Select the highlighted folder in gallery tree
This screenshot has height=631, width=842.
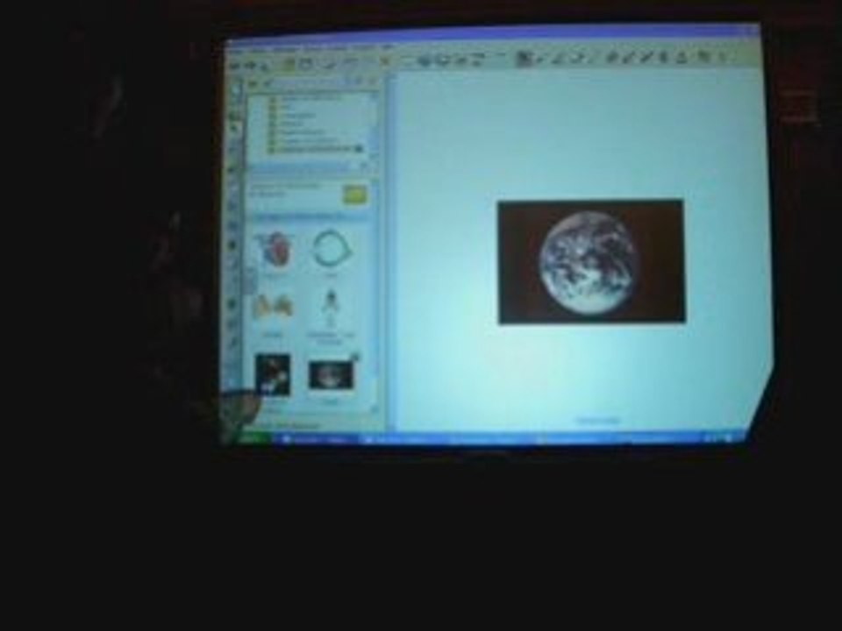(x=316, y=149)
